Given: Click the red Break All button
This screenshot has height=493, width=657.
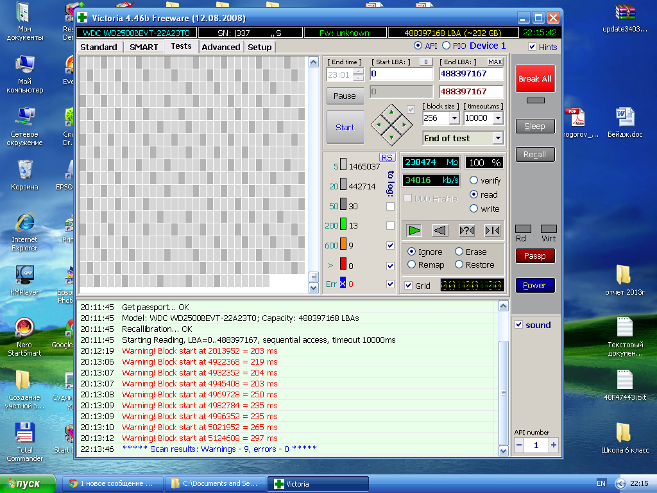Looking at the screenshot, I should pos(535,78).
